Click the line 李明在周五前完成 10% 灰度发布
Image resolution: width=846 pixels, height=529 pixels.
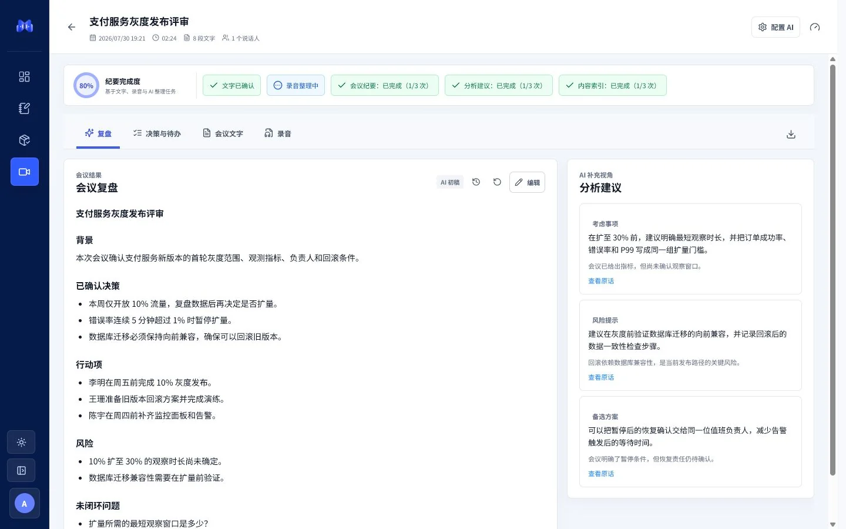pos(151,383)
